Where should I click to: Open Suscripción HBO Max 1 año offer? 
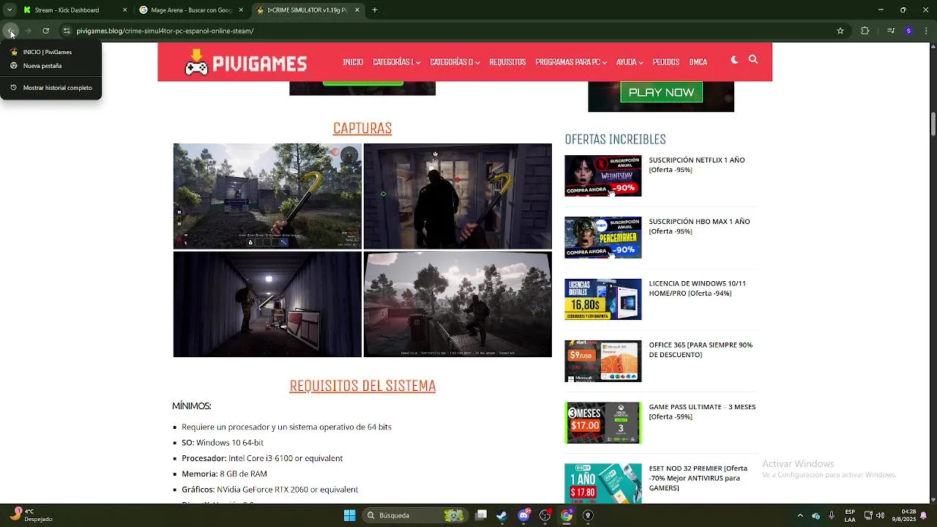[699, 226]
